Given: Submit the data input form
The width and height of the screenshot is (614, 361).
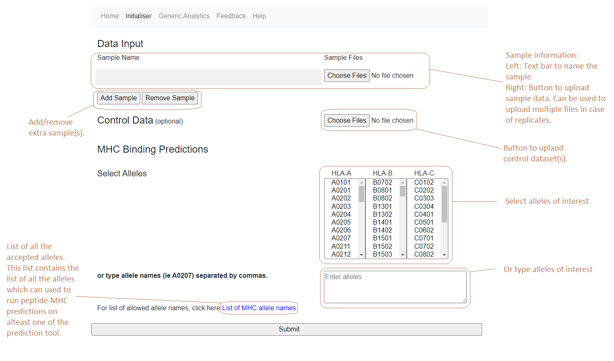Looking at the screenshot, I should point(286,329).
